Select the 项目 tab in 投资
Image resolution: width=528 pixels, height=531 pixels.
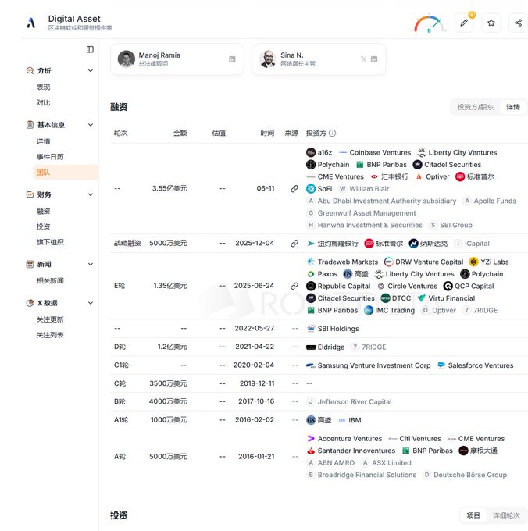point(473,515)
